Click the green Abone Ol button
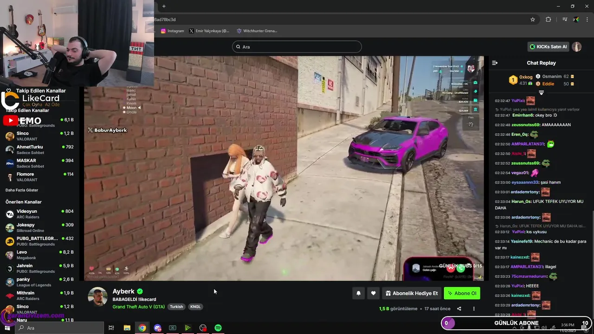 (462, 293)
